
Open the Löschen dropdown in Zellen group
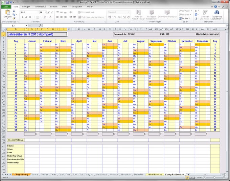coord(185,15)
